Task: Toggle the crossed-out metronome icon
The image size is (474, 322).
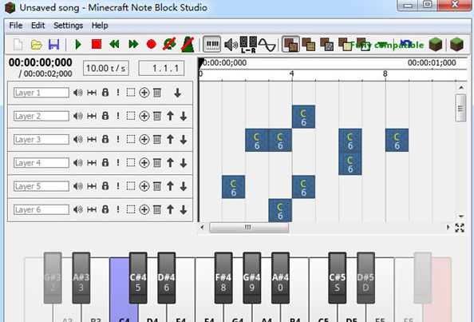Action: (x=188, y=45)
